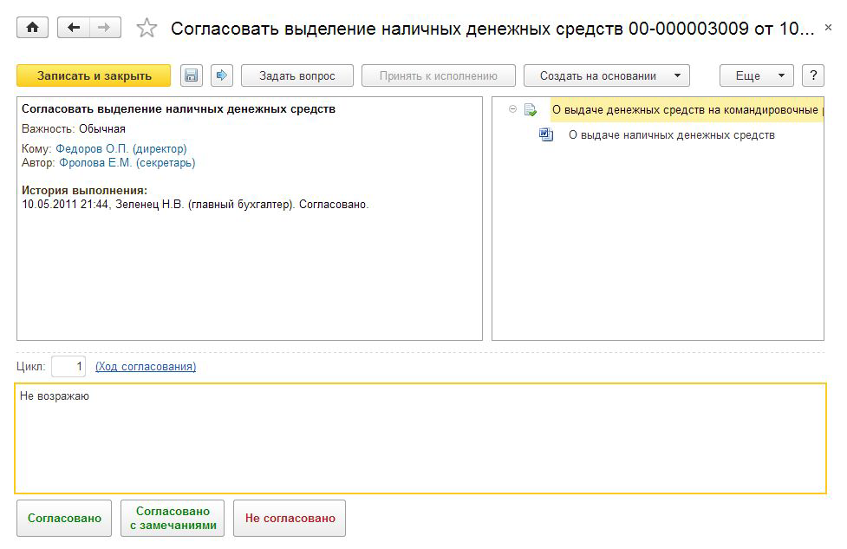
Task: Redirect the task with blue arrow icon
Action: 221,75
